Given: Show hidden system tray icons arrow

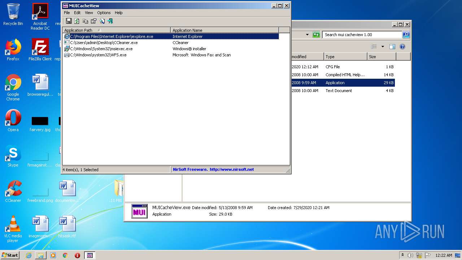Looking at the screenshot, I should click(402, 255).
